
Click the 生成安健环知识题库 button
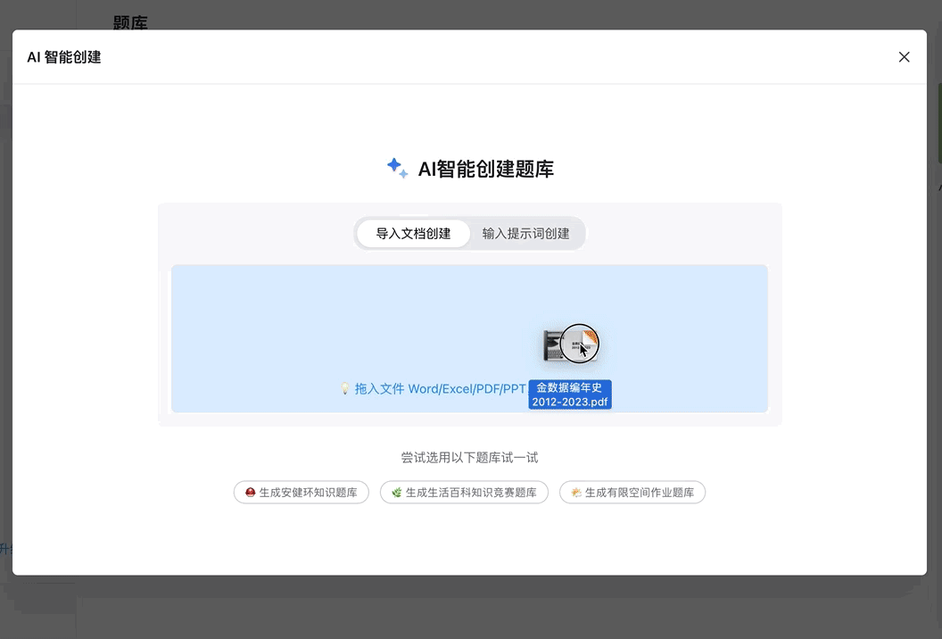pos(301,492)
